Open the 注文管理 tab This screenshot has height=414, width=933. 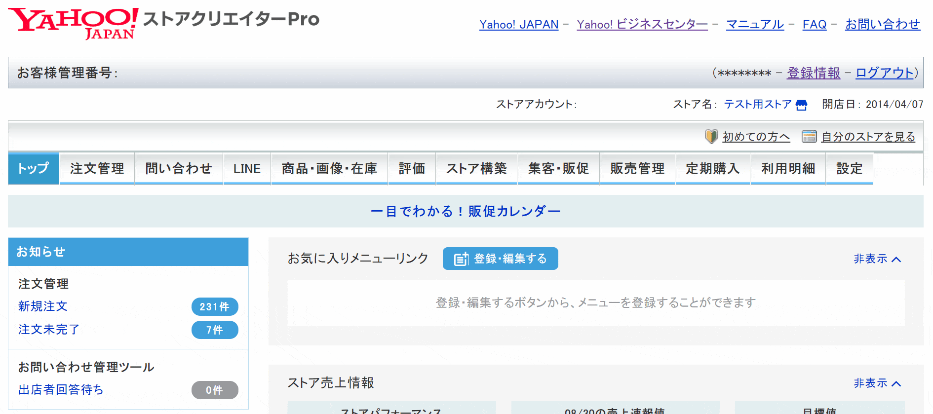tap(97, 169)
